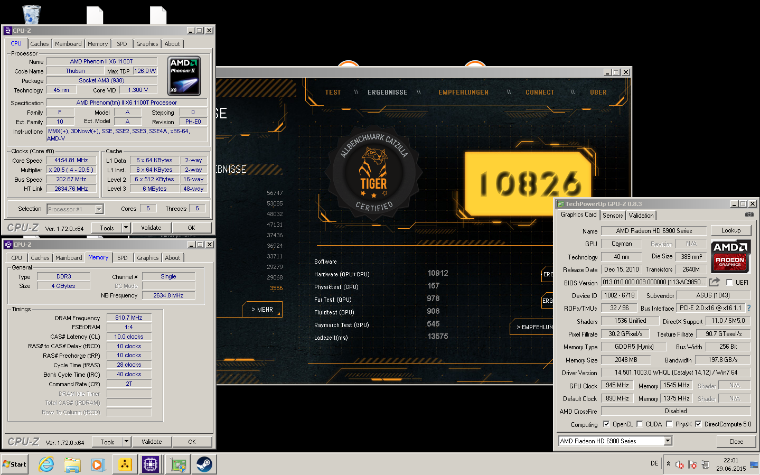Click the AMD Phenom II logo in CPU-Z
This screenshot has height=475, width=760.
[x=184, y=76]
